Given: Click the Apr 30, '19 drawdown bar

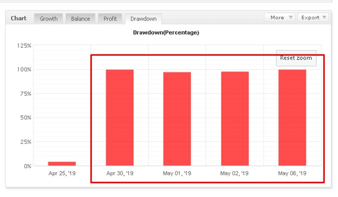Looking at the screenshot, I should 120,117.
